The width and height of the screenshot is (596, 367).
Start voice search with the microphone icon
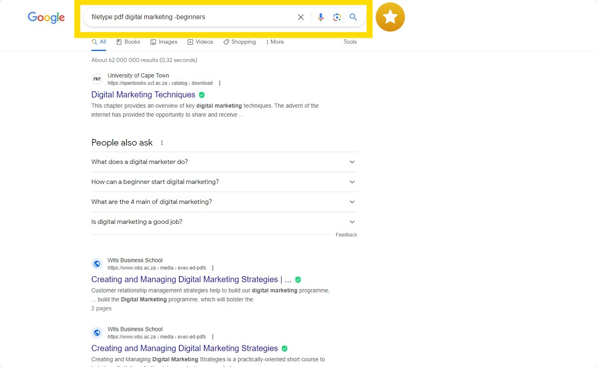[321, 17]
